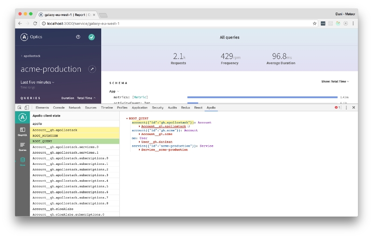Open the GraphiQL panel in Apollo sidebar
Viewport: 373px width, 238px height.
tap(22, 131)
